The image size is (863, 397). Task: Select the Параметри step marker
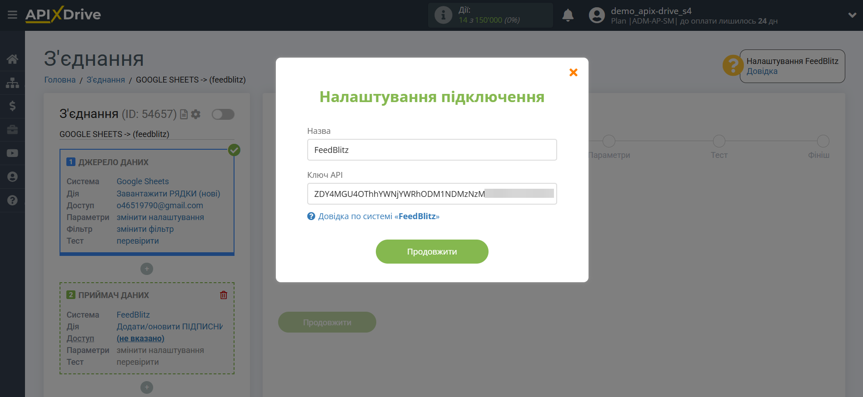coord(609,141)
